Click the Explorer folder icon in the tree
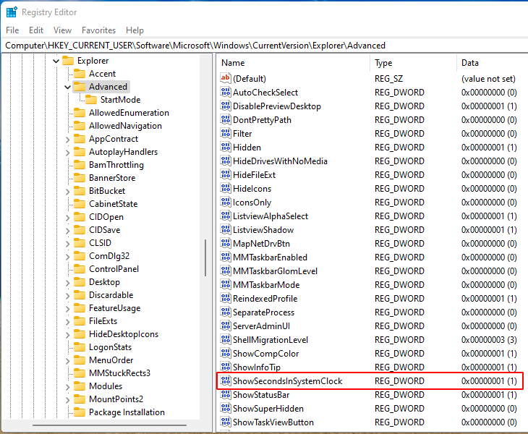The height and width of the screenshot is (434, 528). pos(68,61)
